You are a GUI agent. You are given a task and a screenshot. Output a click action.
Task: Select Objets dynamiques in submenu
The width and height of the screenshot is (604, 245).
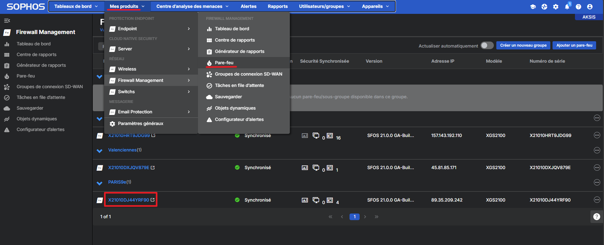pos(243,108)
